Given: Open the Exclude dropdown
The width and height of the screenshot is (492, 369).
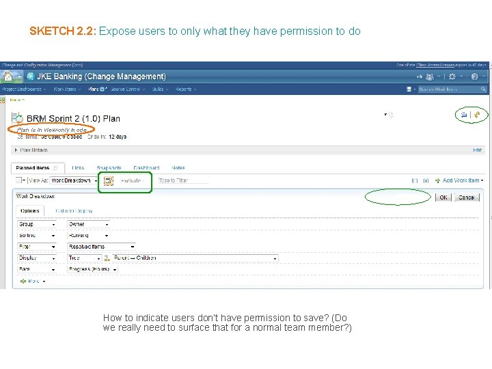Looking at the screenshot, I should pyautogui.click(x=133, y=180).
